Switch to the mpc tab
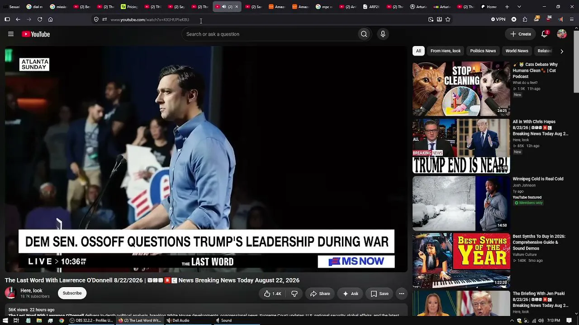579x325 pixels. tap(324, 7)
